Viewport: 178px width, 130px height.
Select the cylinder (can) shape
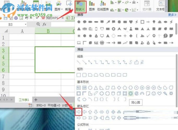click(113, 93)
